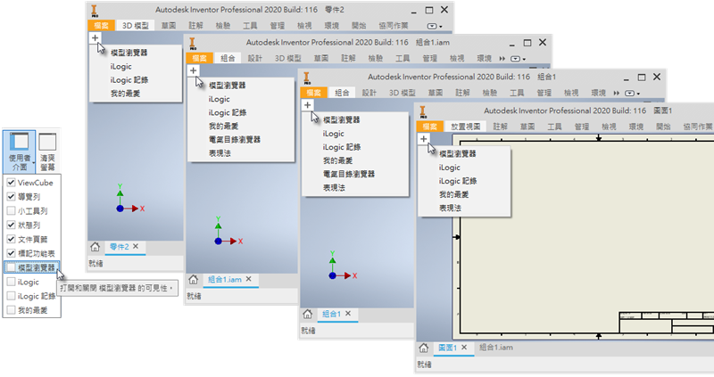The height and width of the screenshot is (377, 714).
Task: Click the home icon beside the 圖面1 document tab
Action: point(423,348)
